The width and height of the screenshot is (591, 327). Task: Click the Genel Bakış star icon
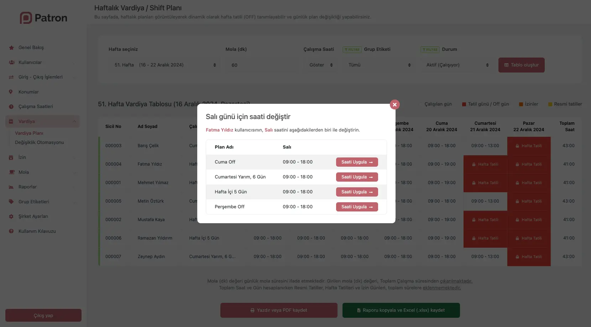11,48
